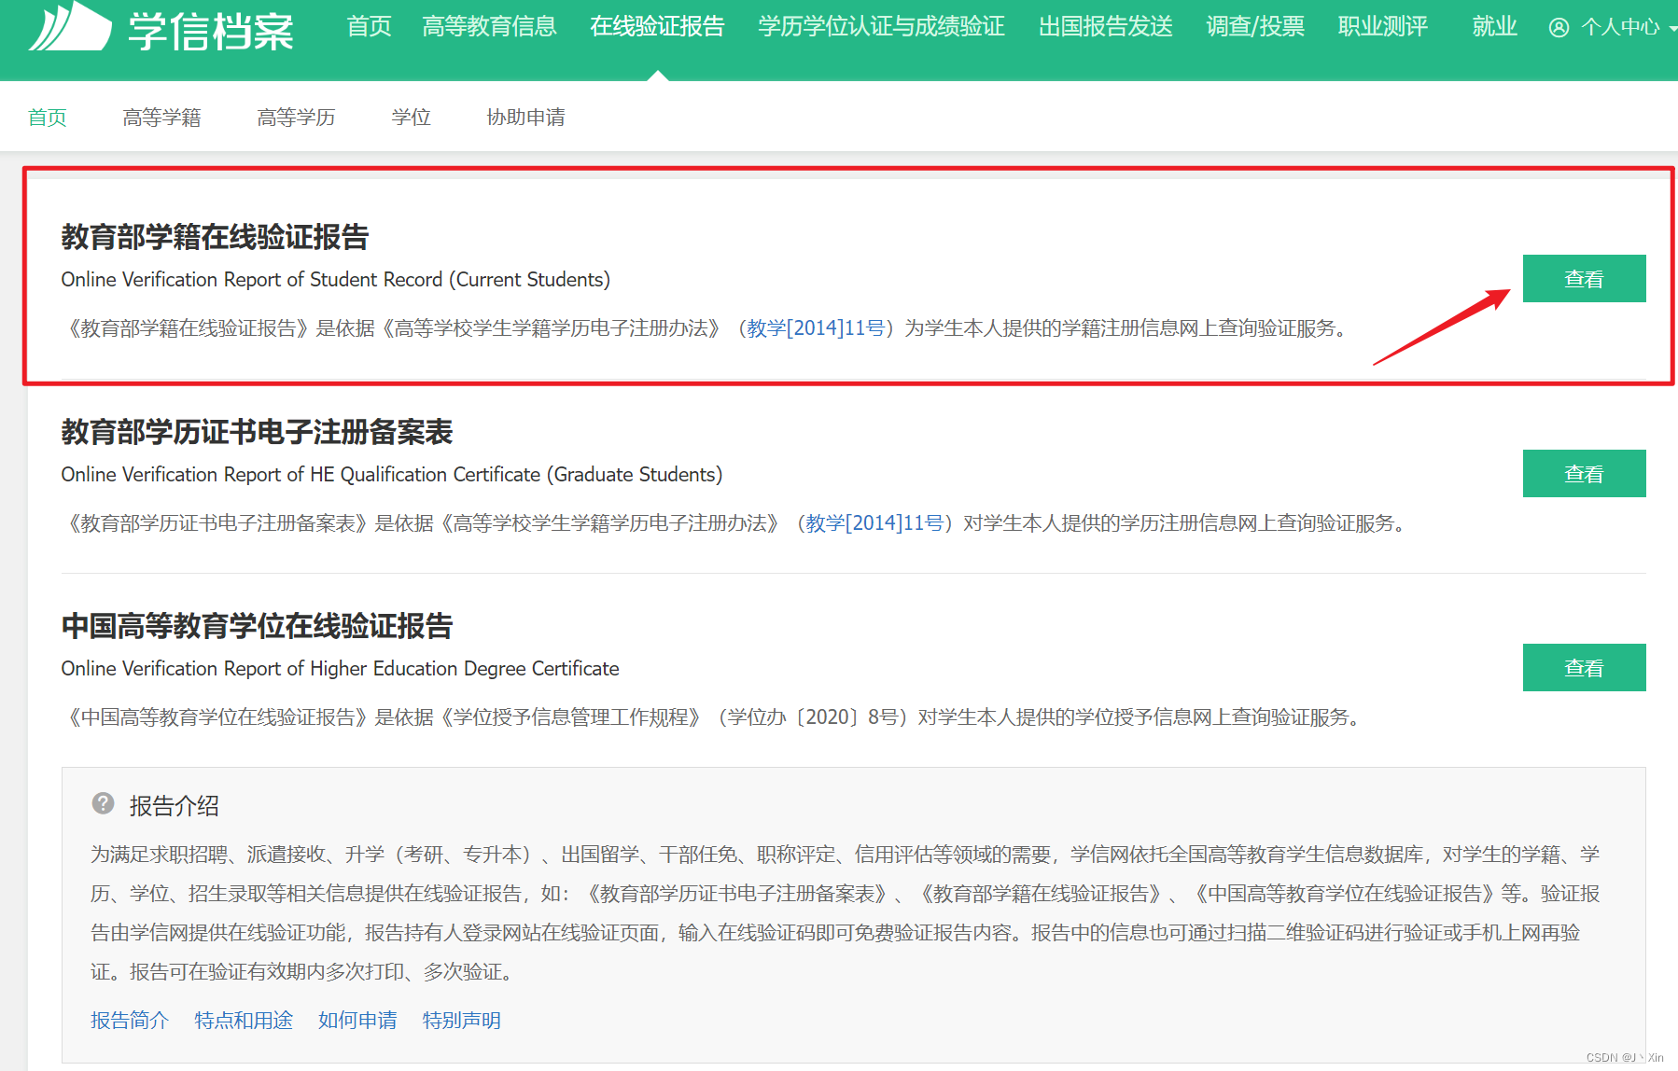
Task: Select the green 首页 sub-tab
Action: point(48,118)
